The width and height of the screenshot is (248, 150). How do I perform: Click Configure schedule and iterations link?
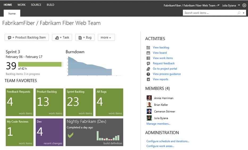pyautogui.click(x=168, y=141)
